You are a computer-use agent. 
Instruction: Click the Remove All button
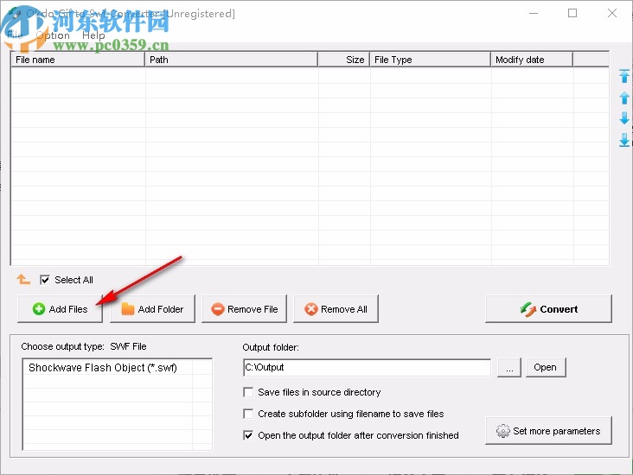(336, 309)
